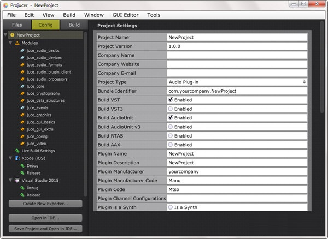Click Save Project and Open in IDE

[x=45, y=229]
